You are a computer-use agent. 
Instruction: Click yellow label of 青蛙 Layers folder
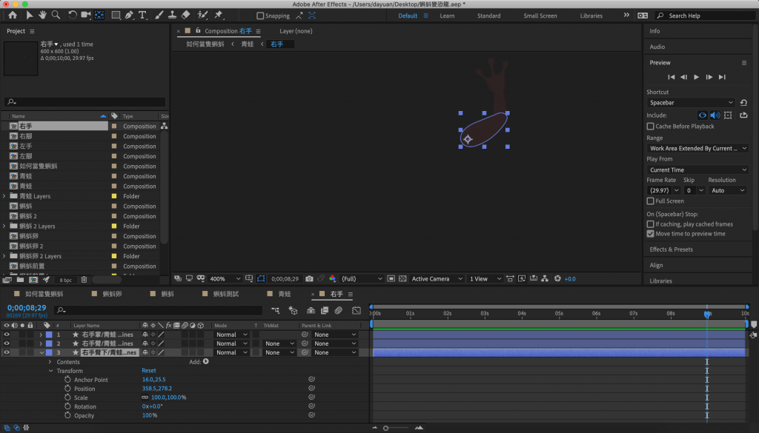point(114,196)
